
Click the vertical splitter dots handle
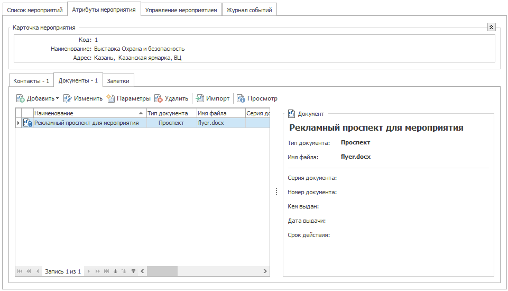pyautogui.click(x=276, y=192)
